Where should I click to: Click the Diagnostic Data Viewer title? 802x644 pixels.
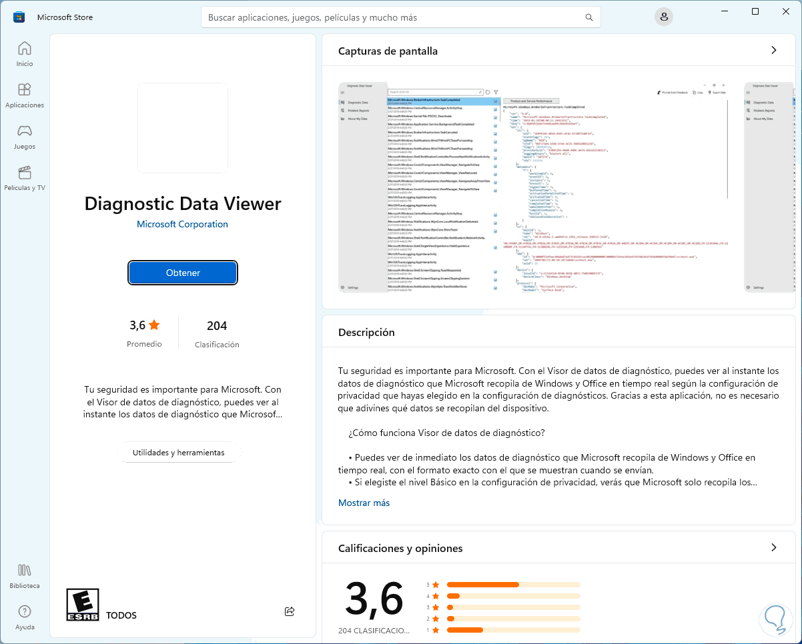183,203
